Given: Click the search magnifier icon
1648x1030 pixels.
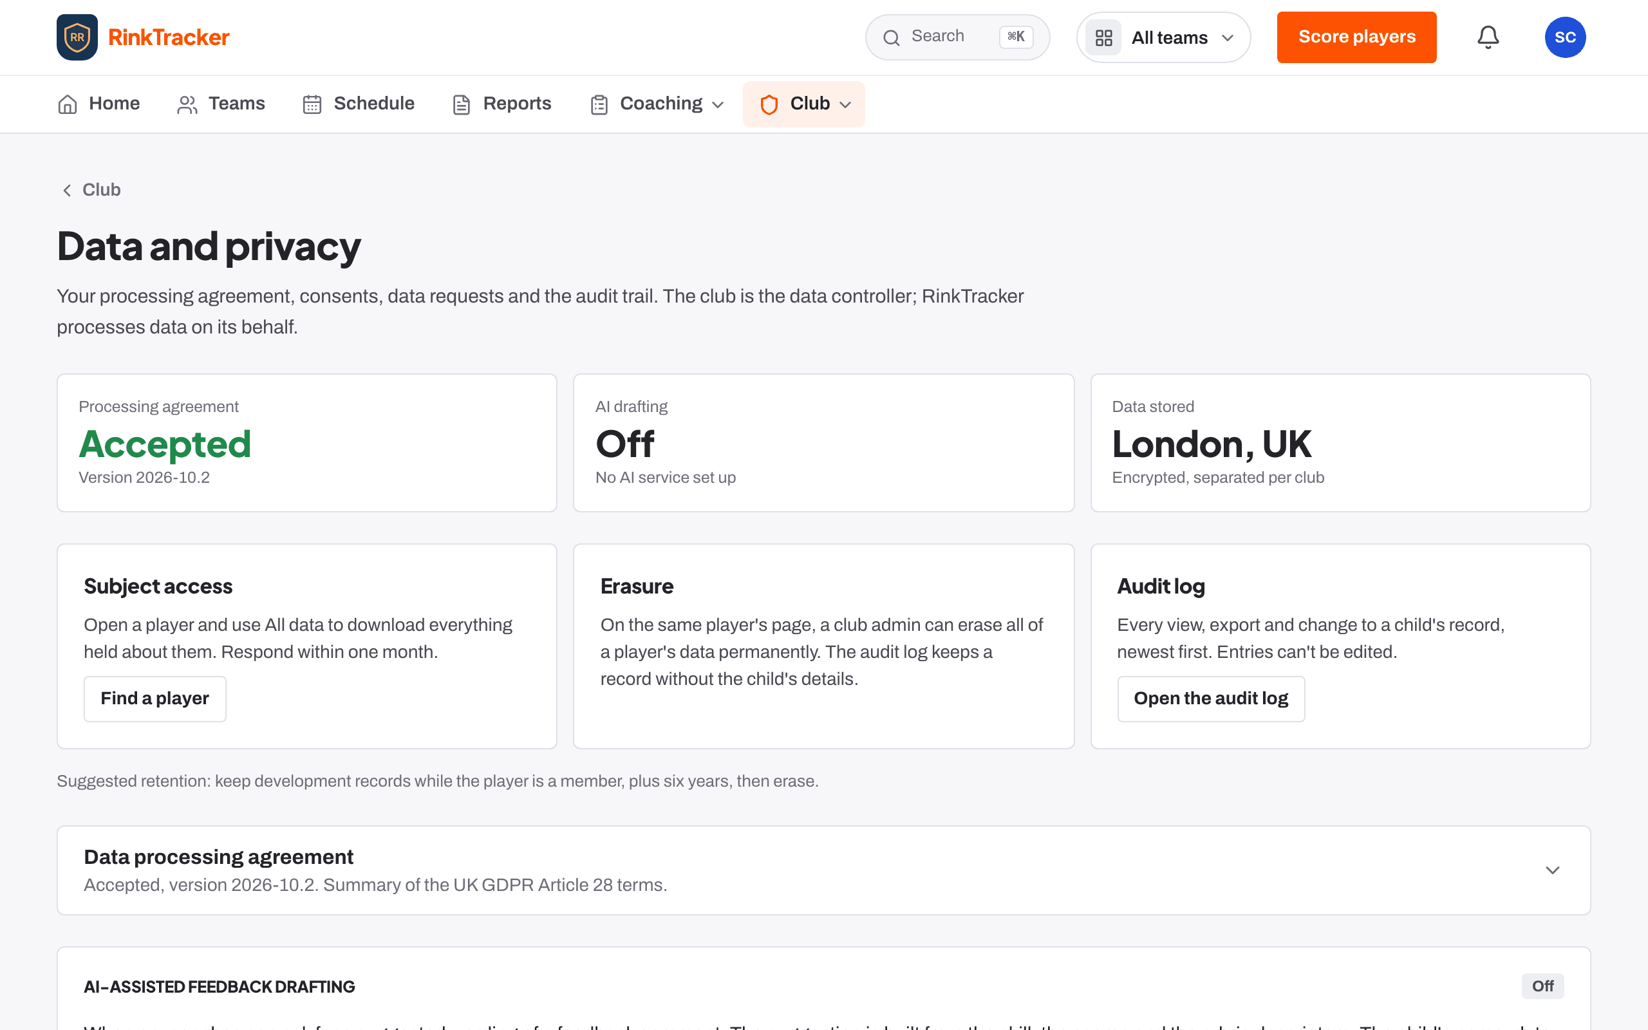Looking at the screenshot, I should click(892, 37).
